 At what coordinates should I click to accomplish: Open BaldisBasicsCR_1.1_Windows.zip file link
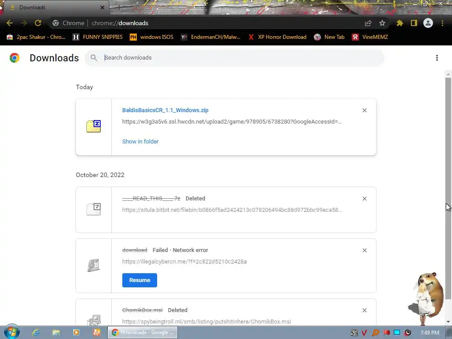pyautogui.click(x=165, y=110)
